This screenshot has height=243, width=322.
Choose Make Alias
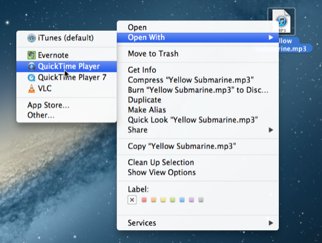pyautogui.click(x=198, y=110)
